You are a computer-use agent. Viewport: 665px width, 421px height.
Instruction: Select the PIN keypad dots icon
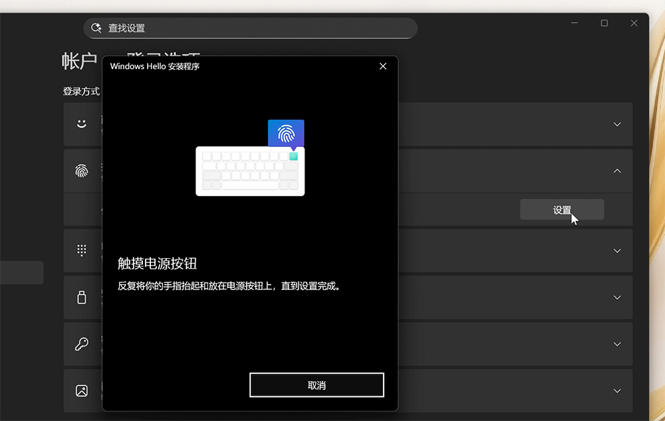pyautogui.click(x=82, y=250)
